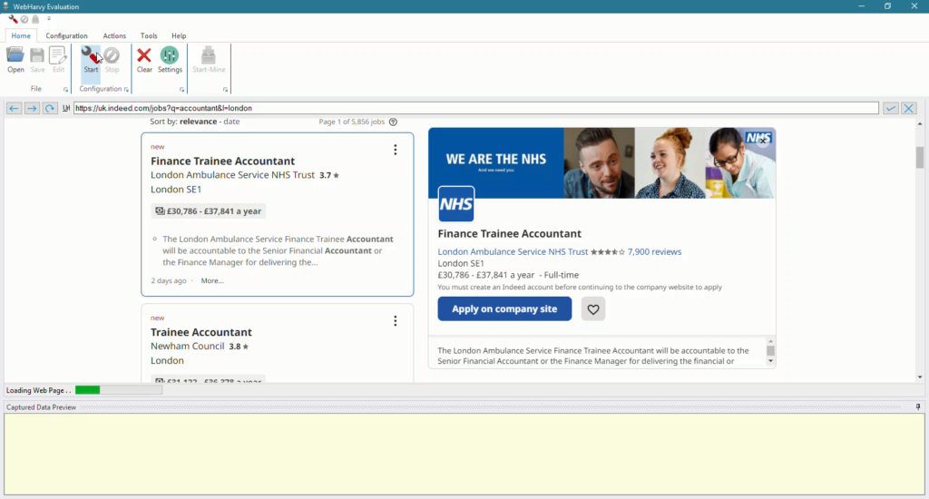Viewport: 929px width, 499px height.
Task: Expand the File group dialog launcher
Action: click(65, 90)
